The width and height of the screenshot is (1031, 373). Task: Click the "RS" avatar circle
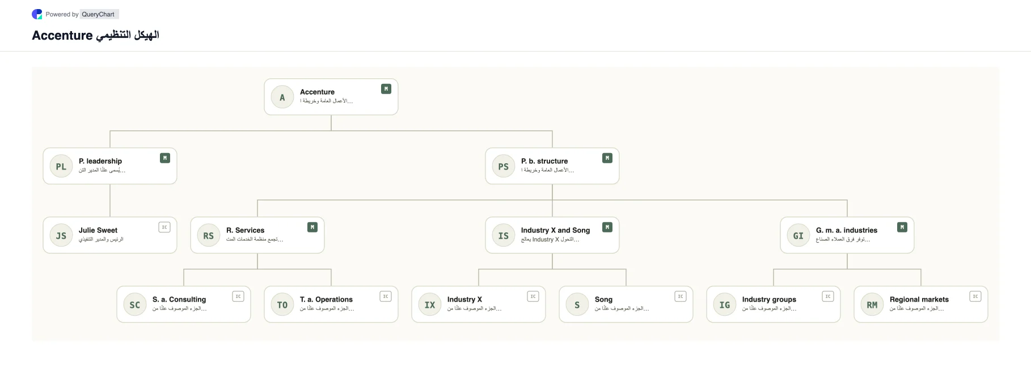click(209, 235)
